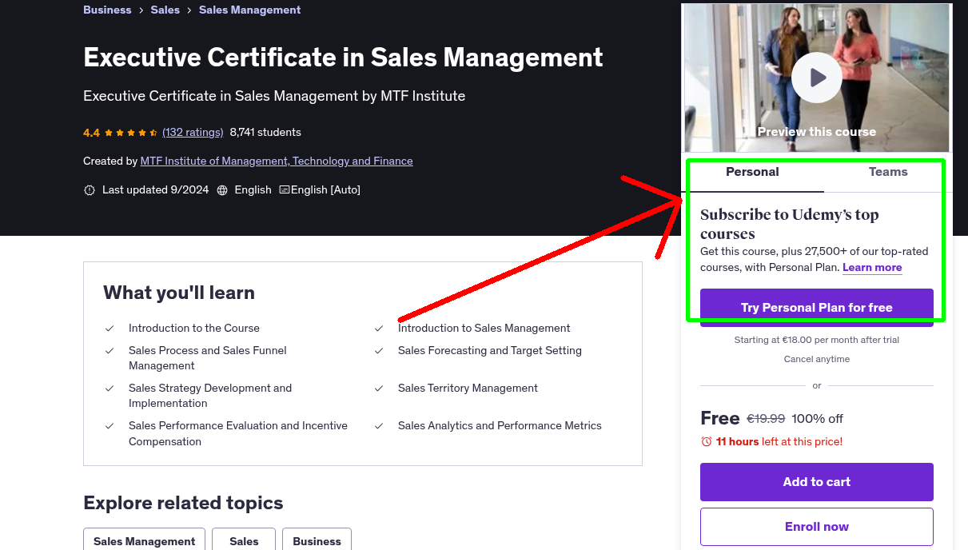
Task: Open MTF Institute of Management creator link
Action: pyautogui.click(x=277, y=161)
